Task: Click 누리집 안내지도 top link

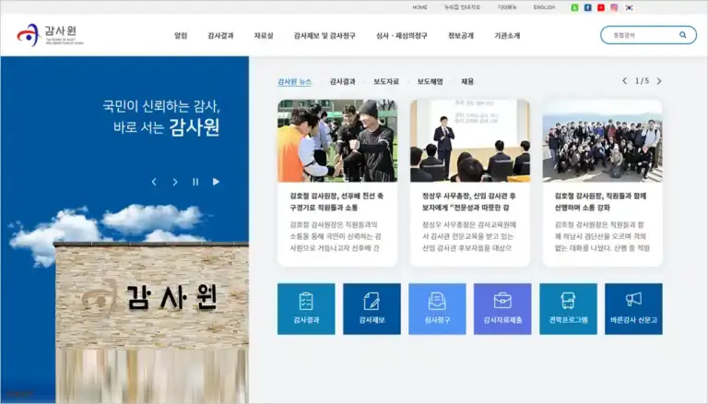Action: point(463,7)
